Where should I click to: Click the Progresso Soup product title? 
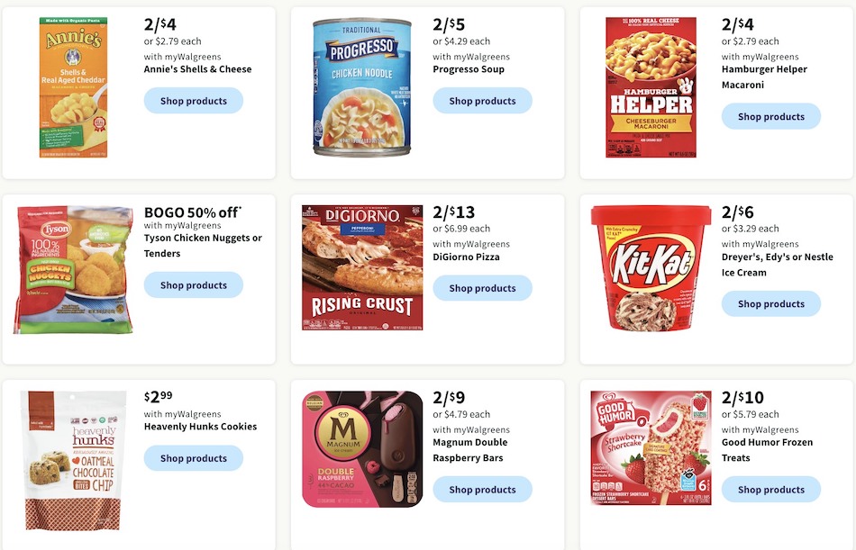469,69
